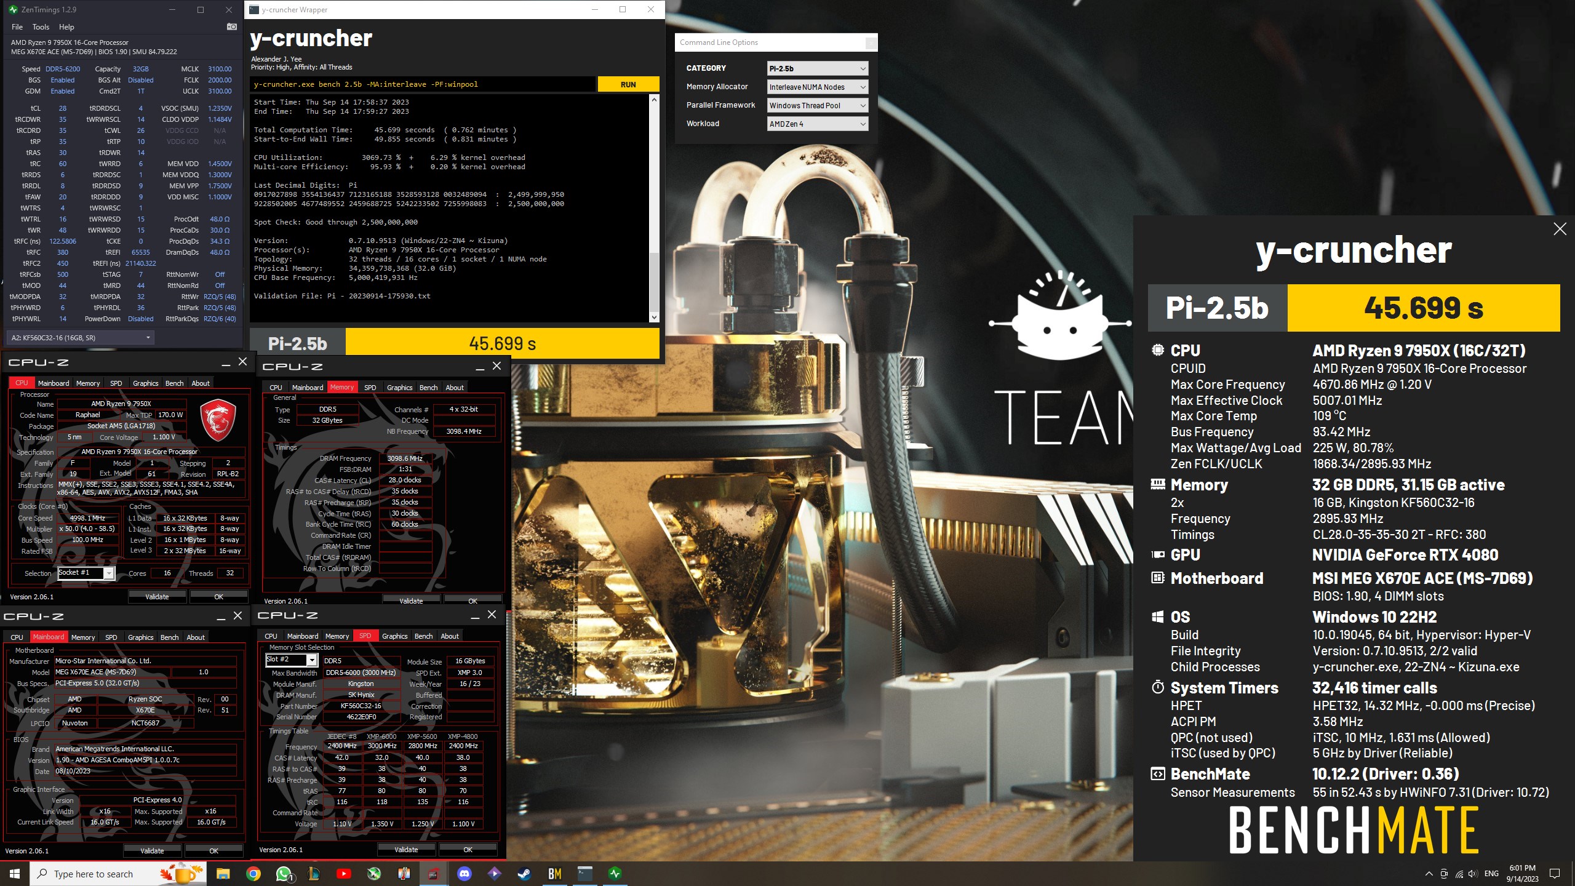
Task: Click taskbar clock showing 6:01 PM
Action: coord(1522,874)
